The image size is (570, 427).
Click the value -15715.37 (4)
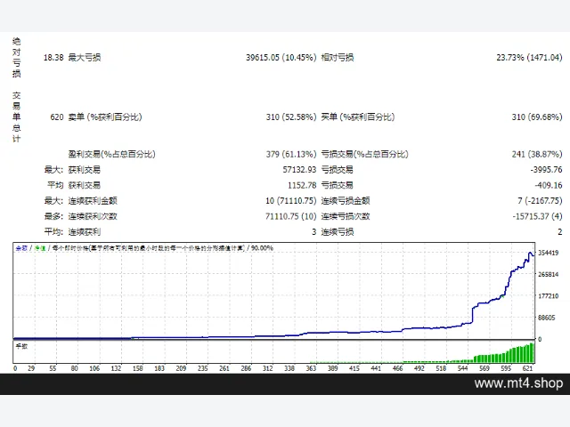pyautogui.click(x=537, y=216)
